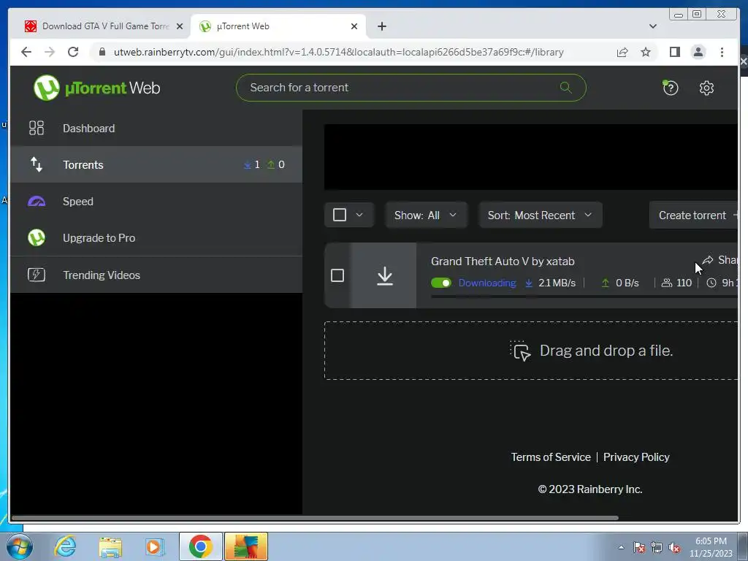The image size is (748, 561).
Task: Open the settings gear icon
Action: click(706, 88)
